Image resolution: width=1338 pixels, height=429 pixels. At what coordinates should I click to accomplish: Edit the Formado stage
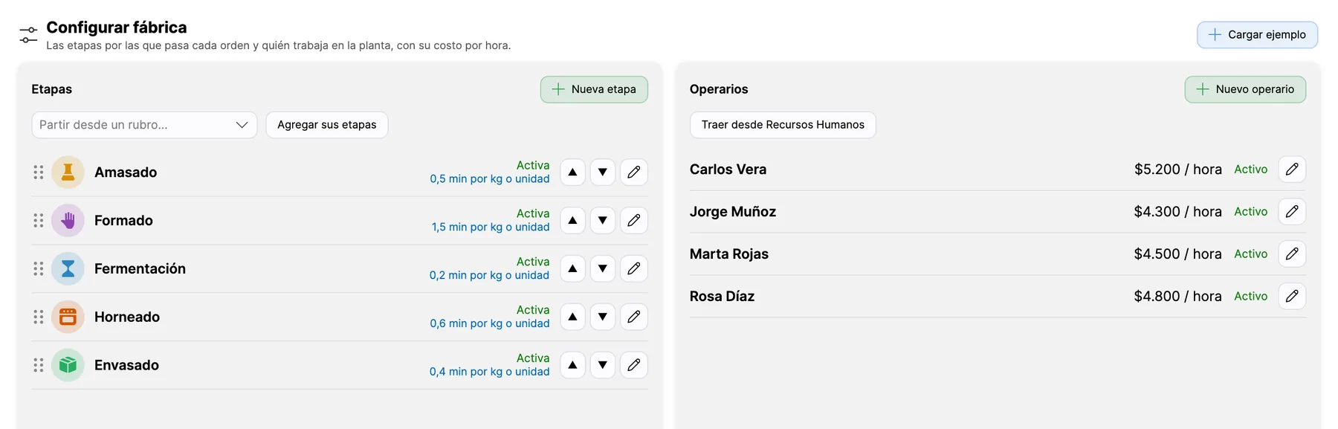tap(634, 221)
